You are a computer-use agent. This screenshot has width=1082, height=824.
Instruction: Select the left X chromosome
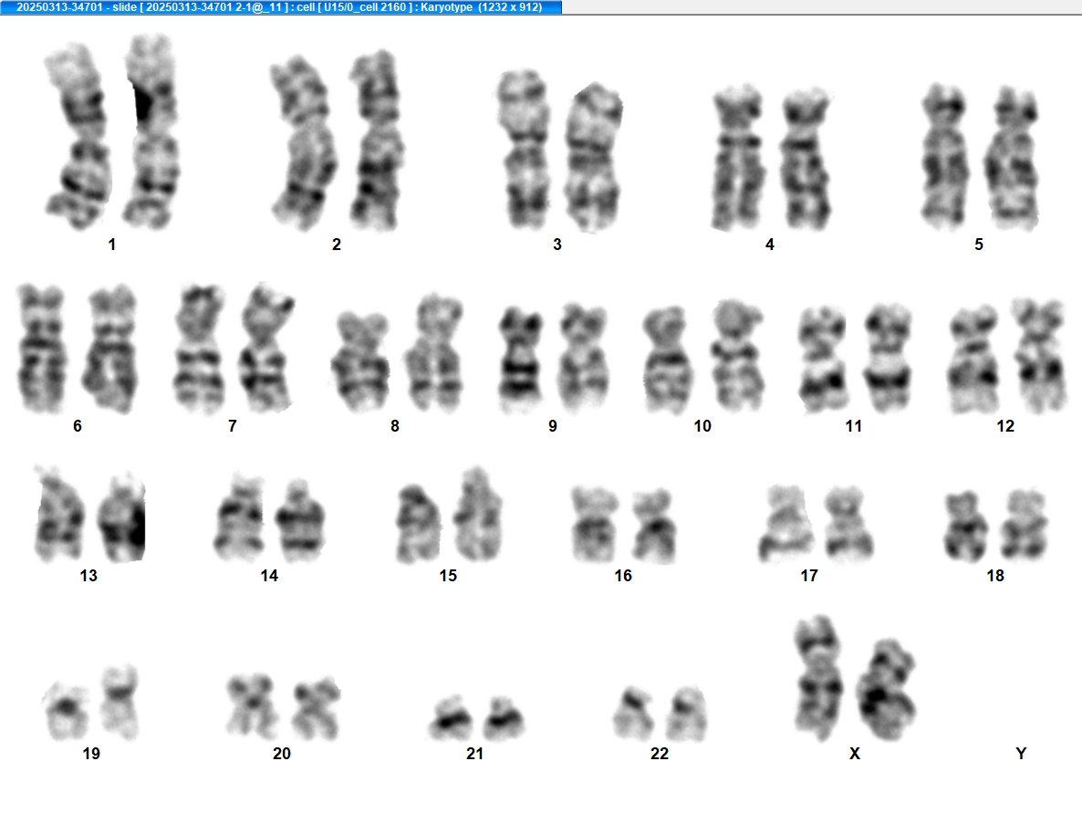819,678
